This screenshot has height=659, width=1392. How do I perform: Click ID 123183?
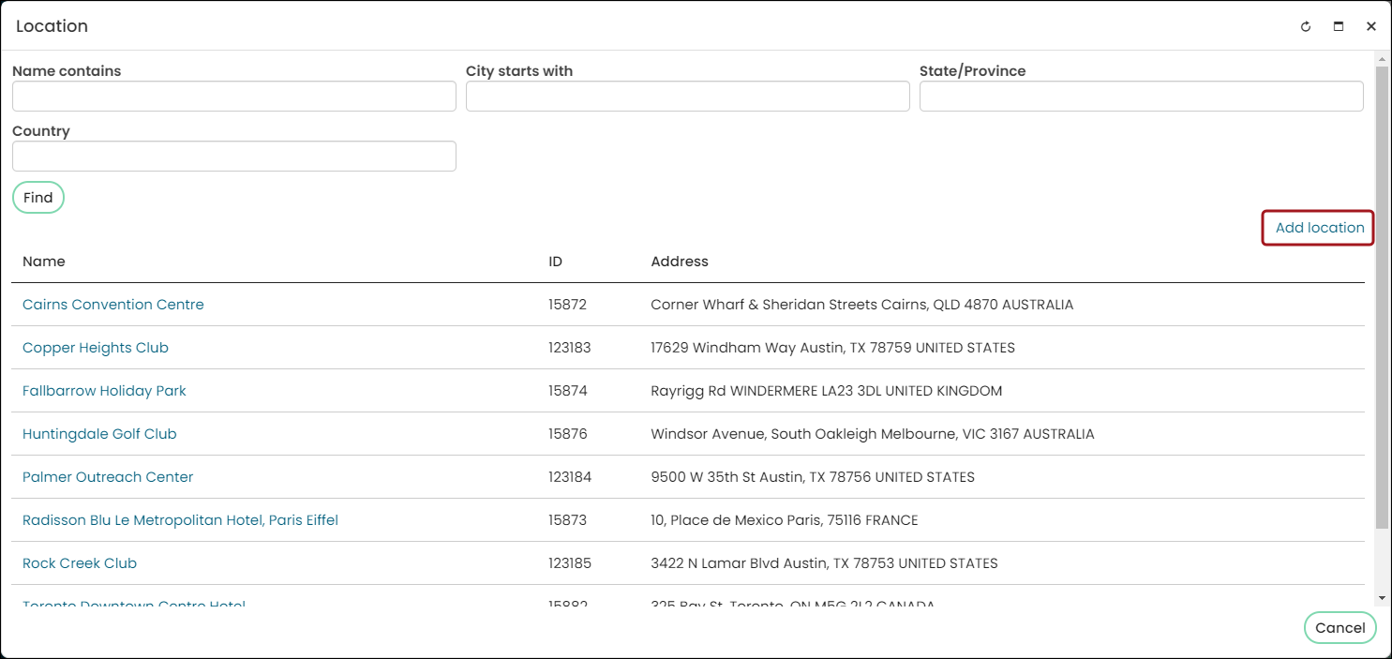pos(570,348)
